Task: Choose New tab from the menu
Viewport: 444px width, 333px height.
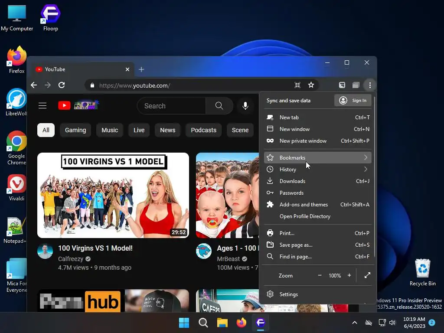Action: pyautogui.click(x=318, y=117)
